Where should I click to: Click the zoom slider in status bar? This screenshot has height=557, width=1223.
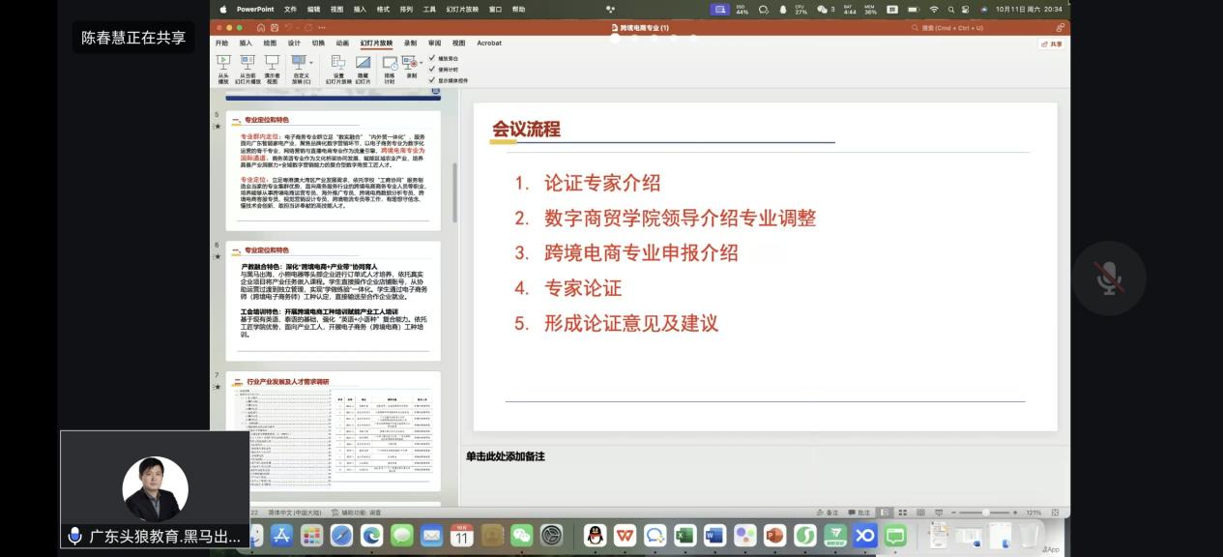(985, 513)
